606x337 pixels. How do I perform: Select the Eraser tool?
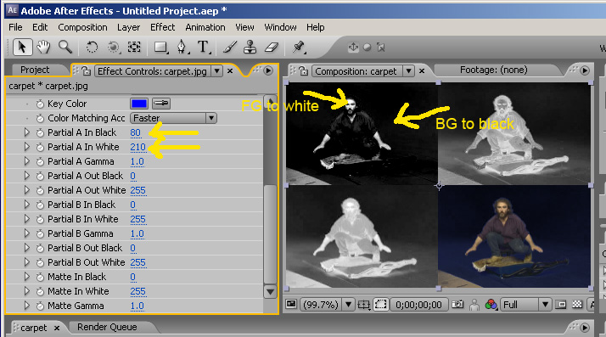point(272,48)
